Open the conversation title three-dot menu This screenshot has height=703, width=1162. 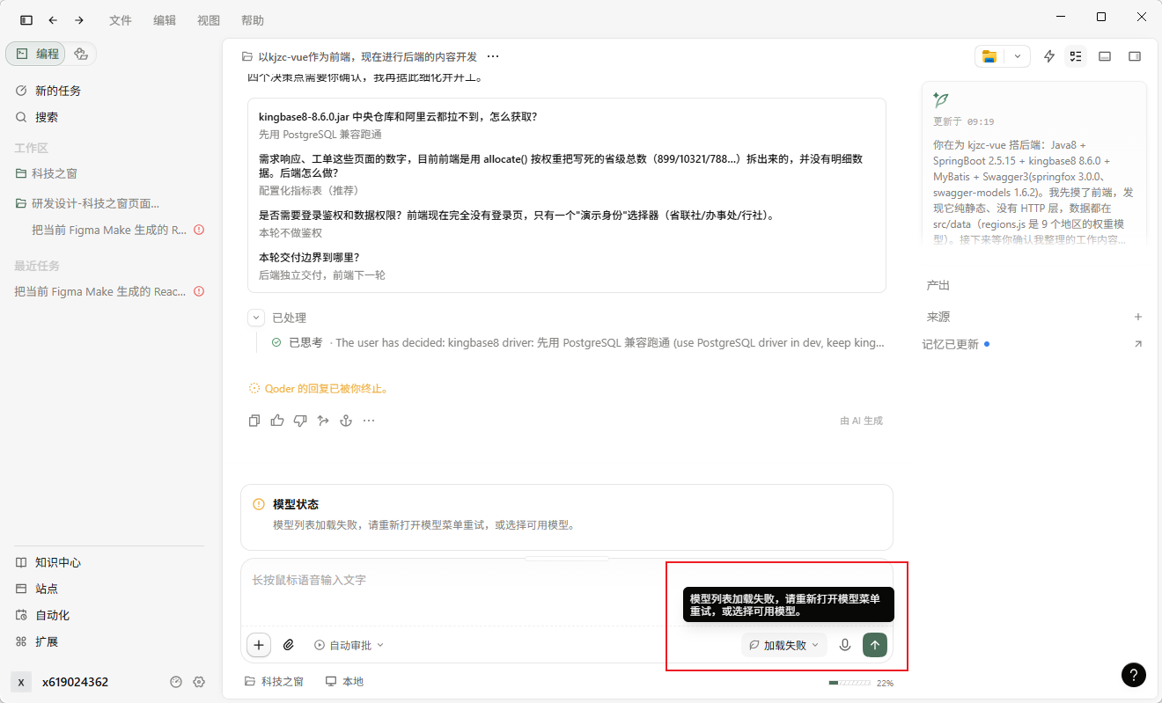tap(493, 56)
